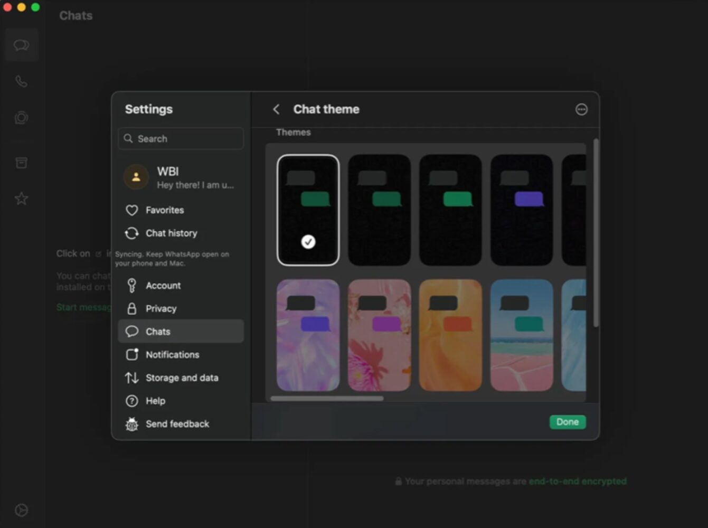Click the horizontal themes scrollbar
Screen dimensions: 708x528
click(x=327, y=399)
